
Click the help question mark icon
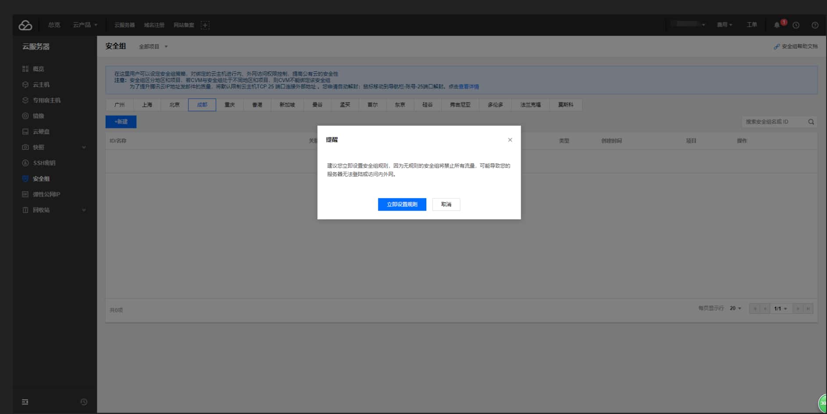tap(815, 25)
